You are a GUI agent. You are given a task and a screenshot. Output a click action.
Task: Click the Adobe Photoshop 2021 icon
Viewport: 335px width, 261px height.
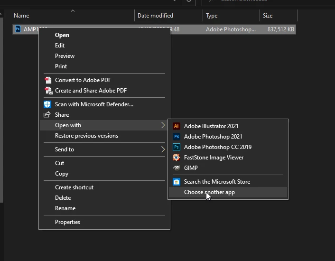pyautogui.click(x=176, y=137)
